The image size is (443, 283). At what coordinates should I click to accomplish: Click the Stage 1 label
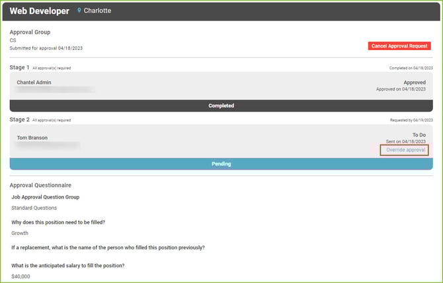[19, 67]
